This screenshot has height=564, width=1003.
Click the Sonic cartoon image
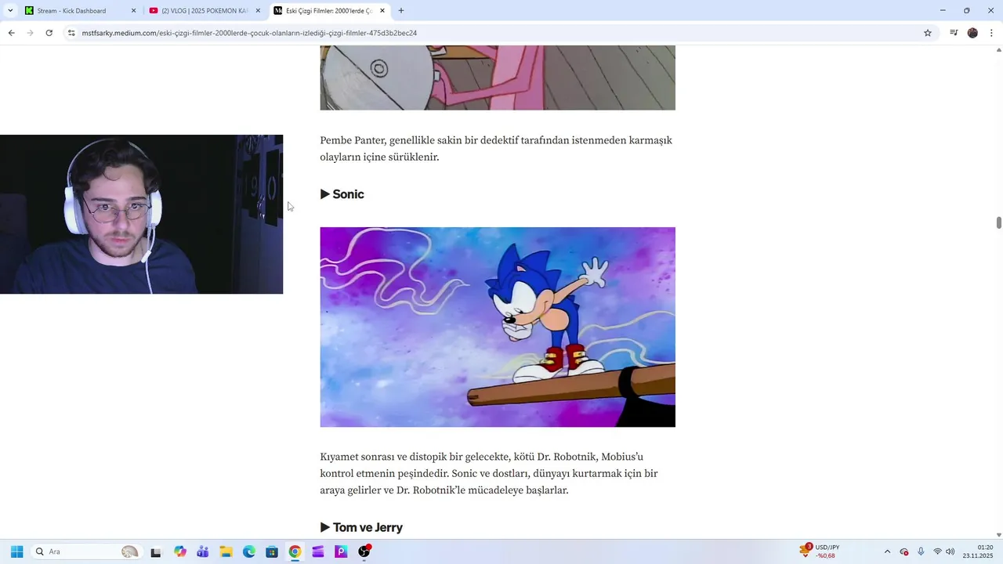click(x=498, y=327)
